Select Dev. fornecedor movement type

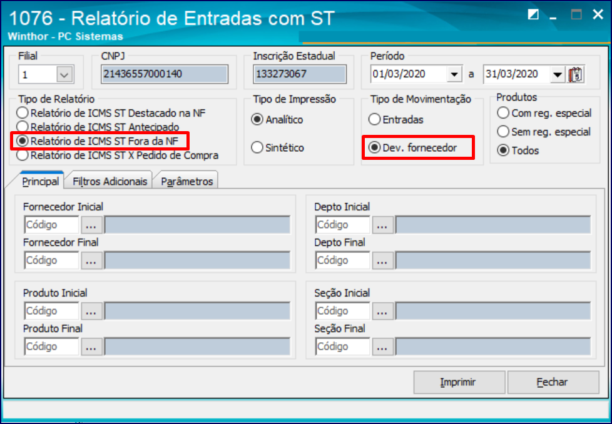click(413, 147)
